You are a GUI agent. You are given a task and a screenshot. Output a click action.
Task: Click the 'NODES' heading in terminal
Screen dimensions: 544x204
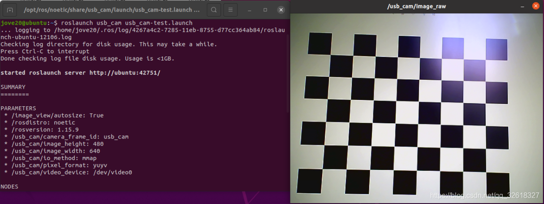pyautogui.click(x=9, y=187)
